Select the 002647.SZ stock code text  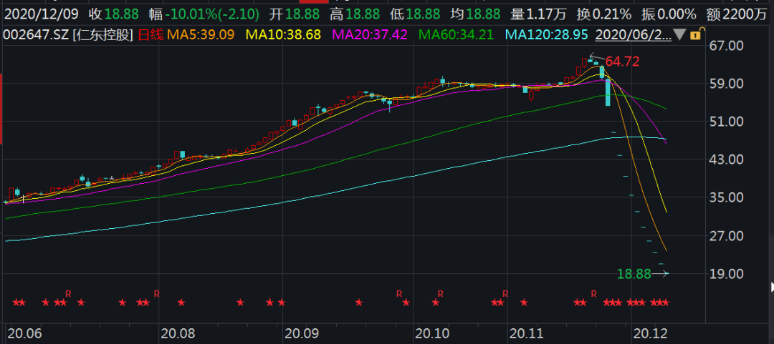point(37,35)
